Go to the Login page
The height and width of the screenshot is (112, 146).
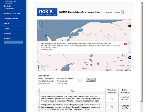(6, 29)
